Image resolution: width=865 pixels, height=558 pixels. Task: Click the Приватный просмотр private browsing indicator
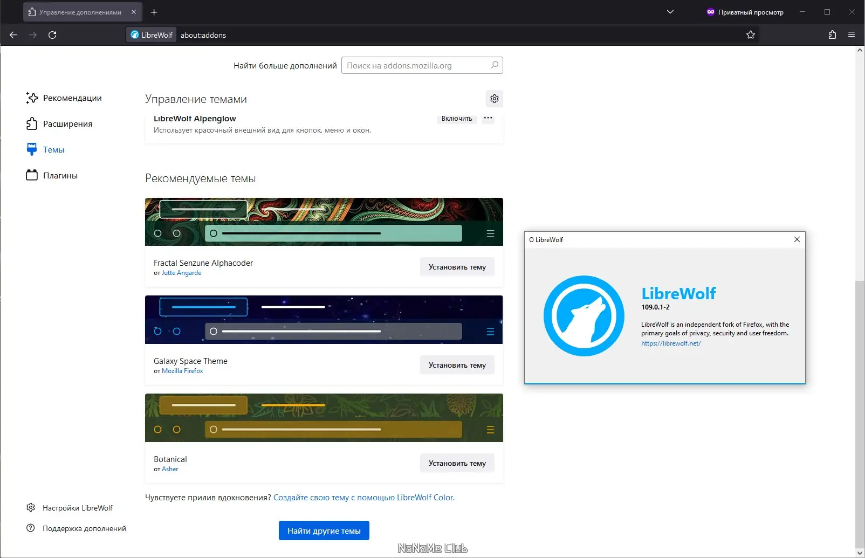tap(745, 12)
